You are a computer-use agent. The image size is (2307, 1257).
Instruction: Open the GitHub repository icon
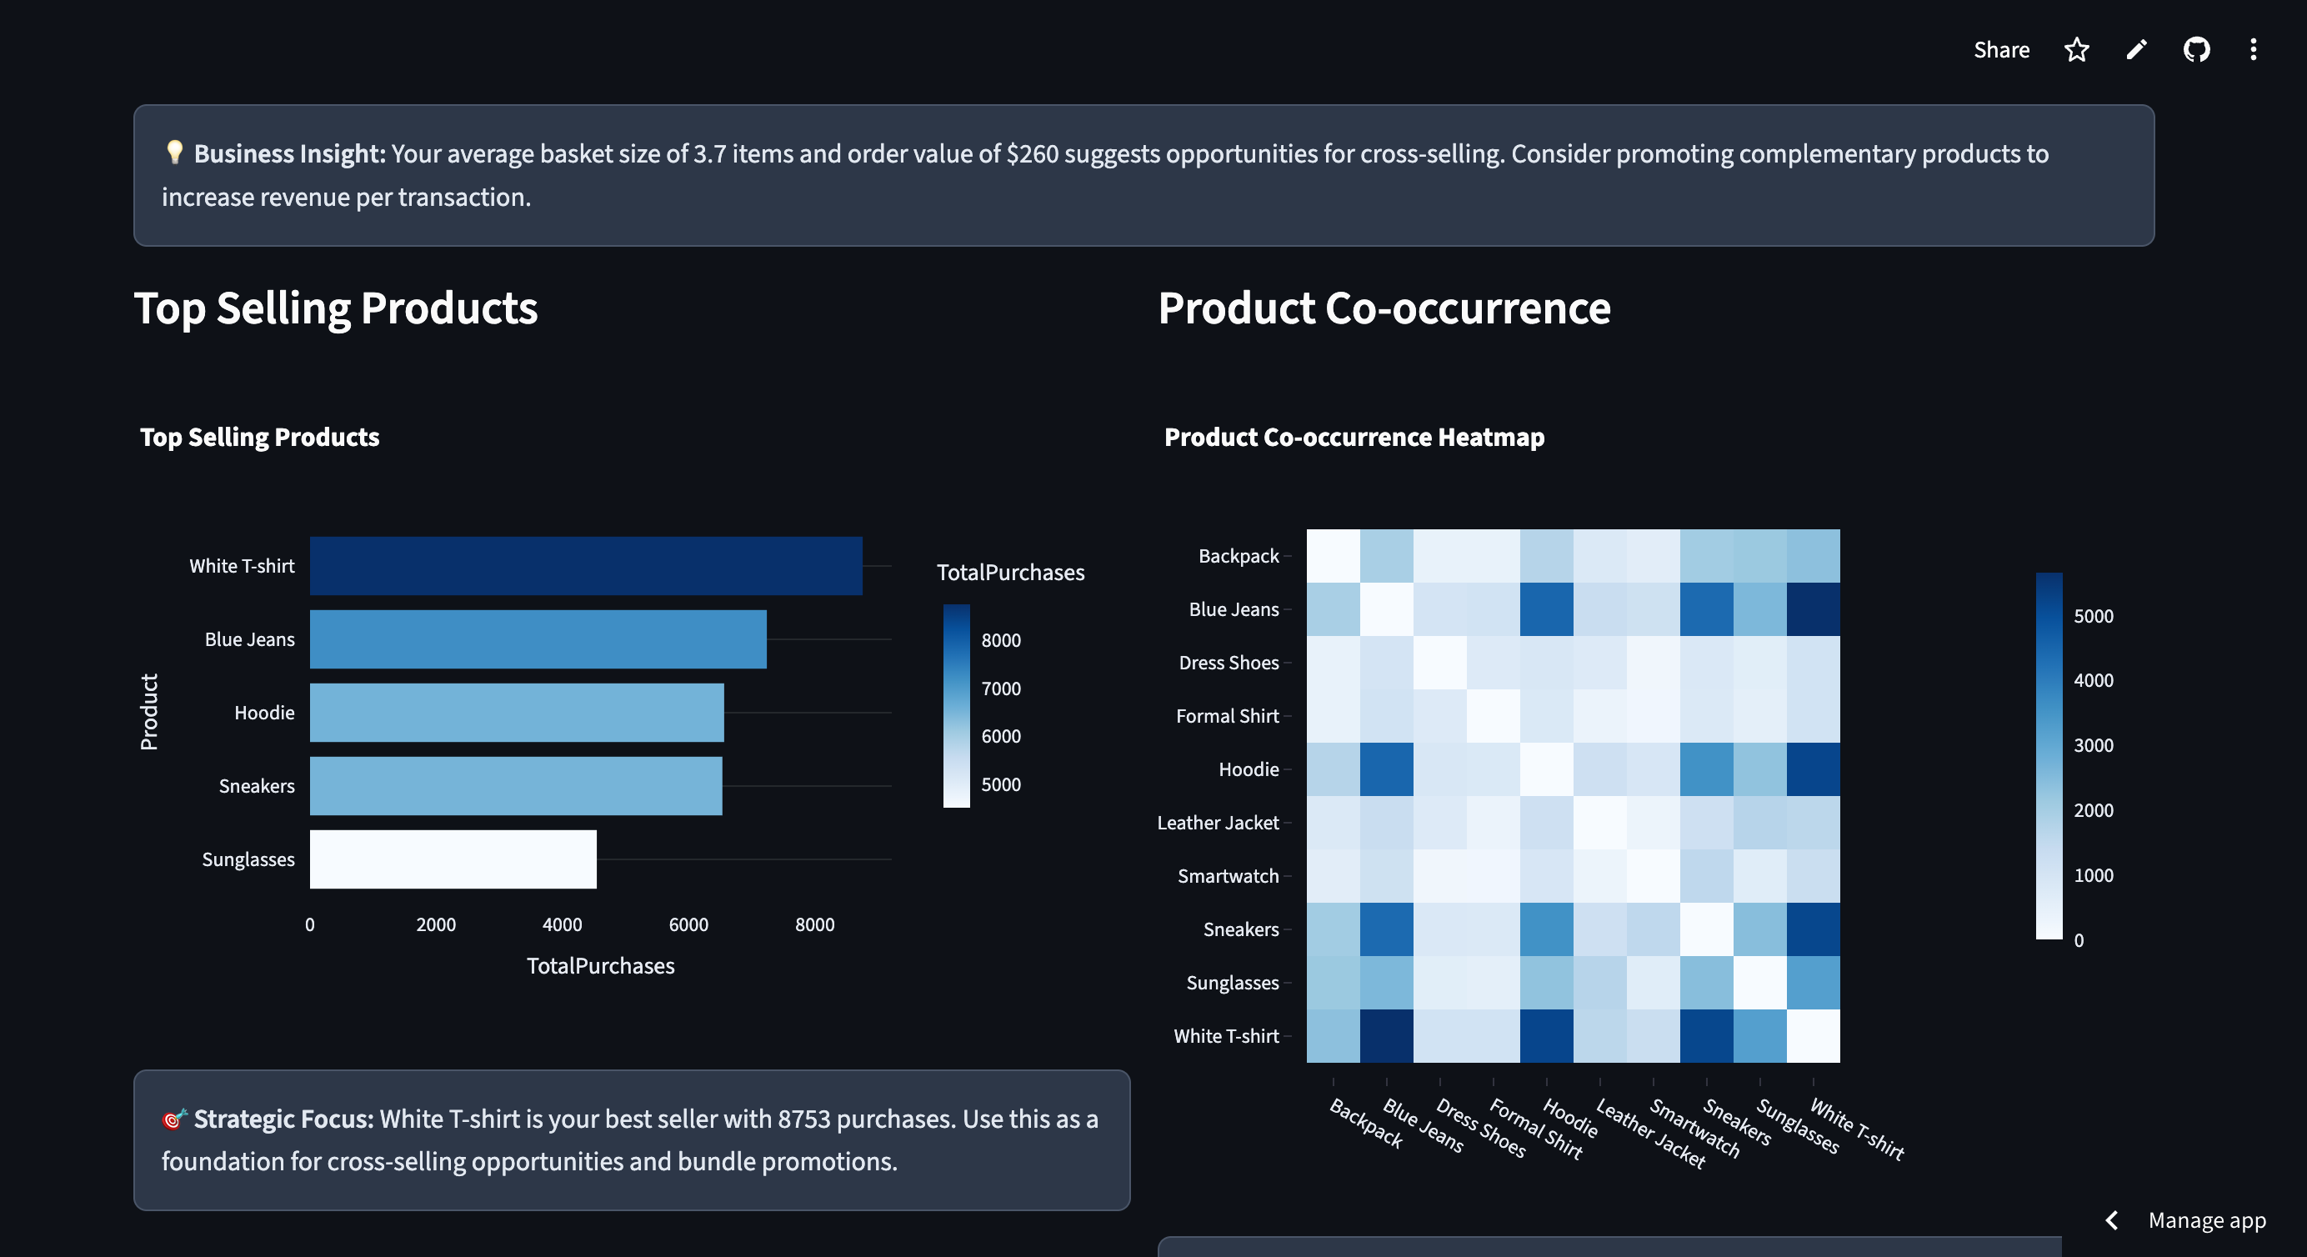[x=2196, y=50]
